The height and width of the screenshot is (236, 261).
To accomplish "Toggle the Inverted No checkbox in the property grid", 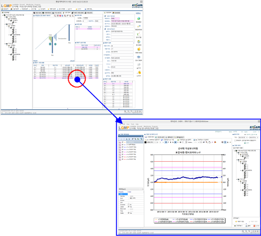I will point(129,204).
